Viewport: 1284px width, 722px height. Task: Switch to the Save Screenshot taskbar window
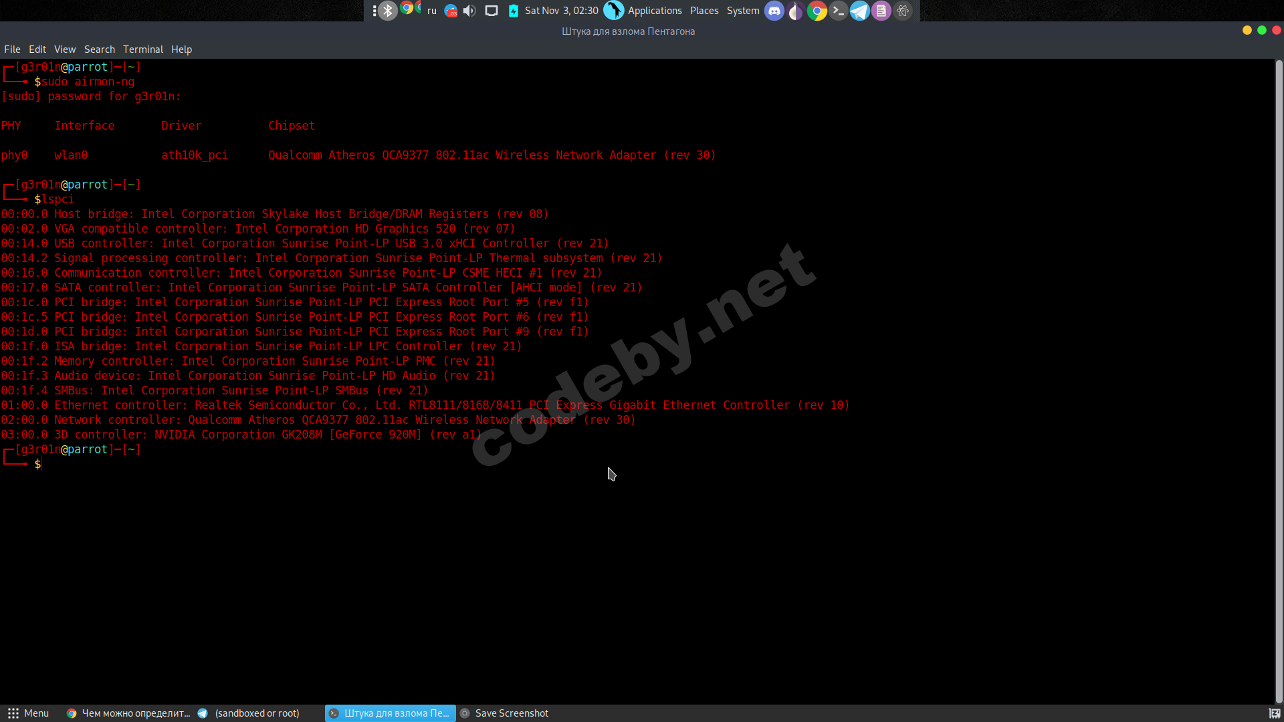(x=505, y=713)
